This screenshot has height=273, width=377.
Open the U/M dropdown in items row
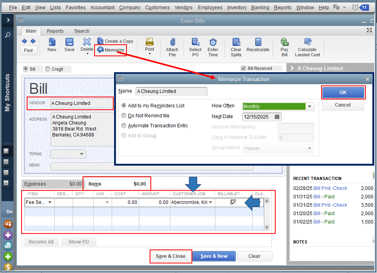107,202
